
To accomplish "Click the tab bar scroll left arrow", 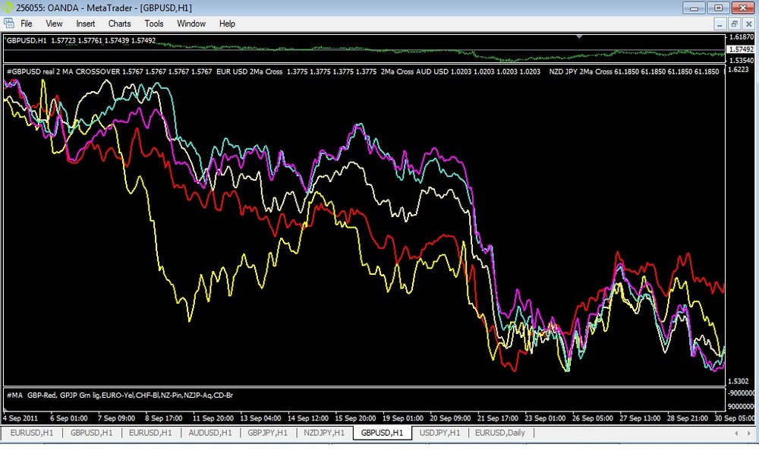I will [x=736, y=433].
